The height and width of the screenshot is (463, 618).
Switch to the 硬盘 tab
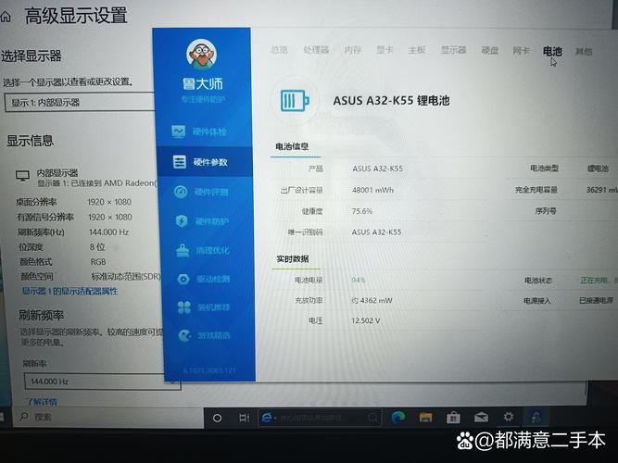click(x=490, y=50)
